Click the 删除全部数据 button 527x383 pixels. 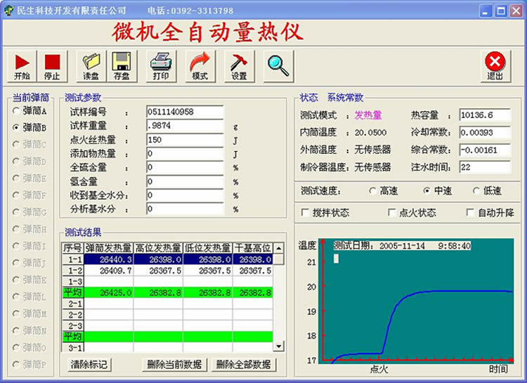coord(243,365)
